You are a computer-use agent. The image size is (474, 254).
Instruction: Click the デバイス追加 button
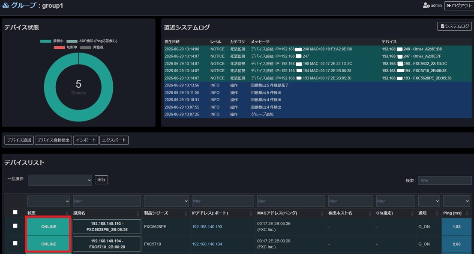19,140
